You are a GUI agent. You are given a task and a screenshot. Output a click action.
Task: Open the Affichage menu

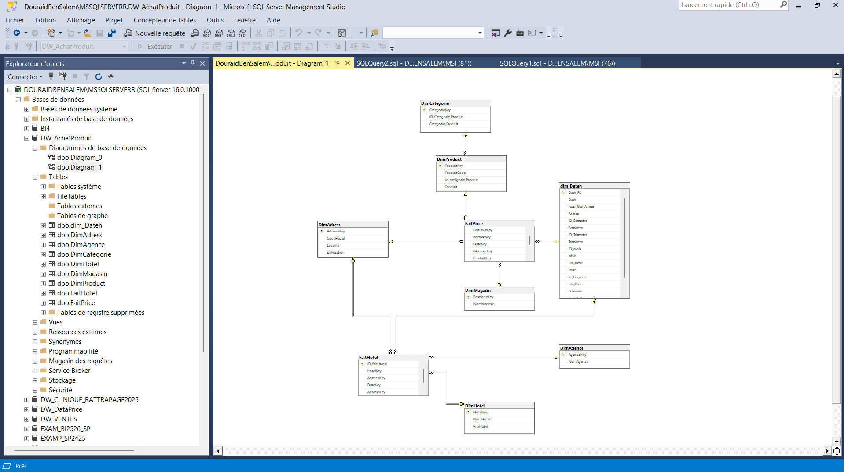(81, 20)
